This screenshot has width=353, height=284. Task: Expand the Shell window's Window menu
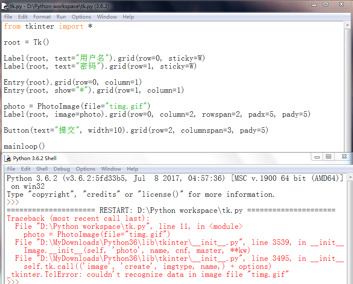click(111, 169)
